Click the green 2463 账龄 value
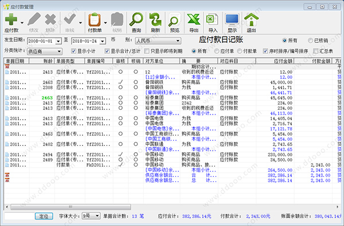 pyautogui.click(x=47, y=98)
